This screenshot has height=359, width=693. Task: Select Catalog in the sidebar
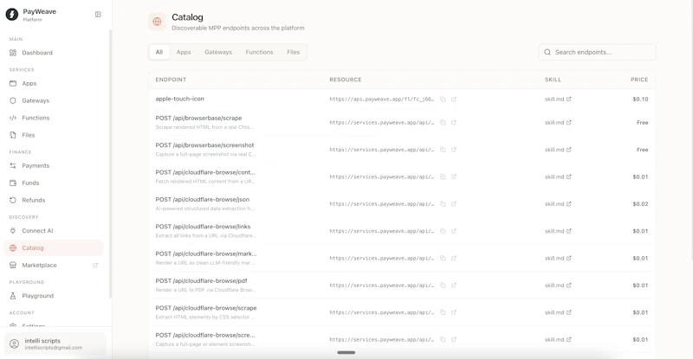[x=54, y=247]
